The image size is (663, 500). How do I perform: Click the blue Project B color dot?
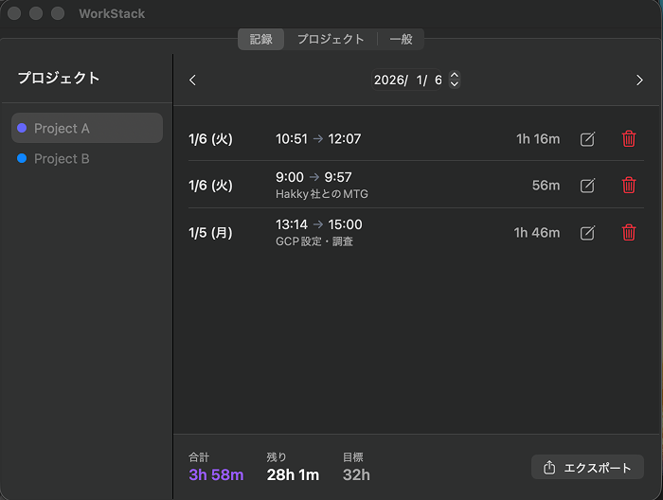pyautogui.click(x=22, y=158)
